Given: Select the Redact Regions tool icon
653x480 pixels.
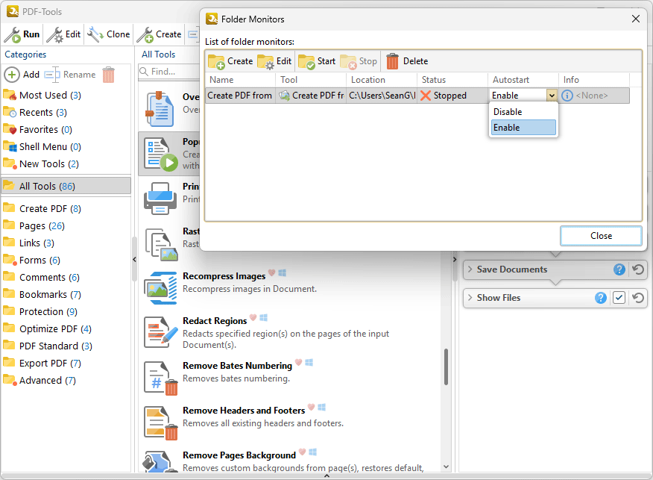Looking at the screenshot, I should coord(161,332).
